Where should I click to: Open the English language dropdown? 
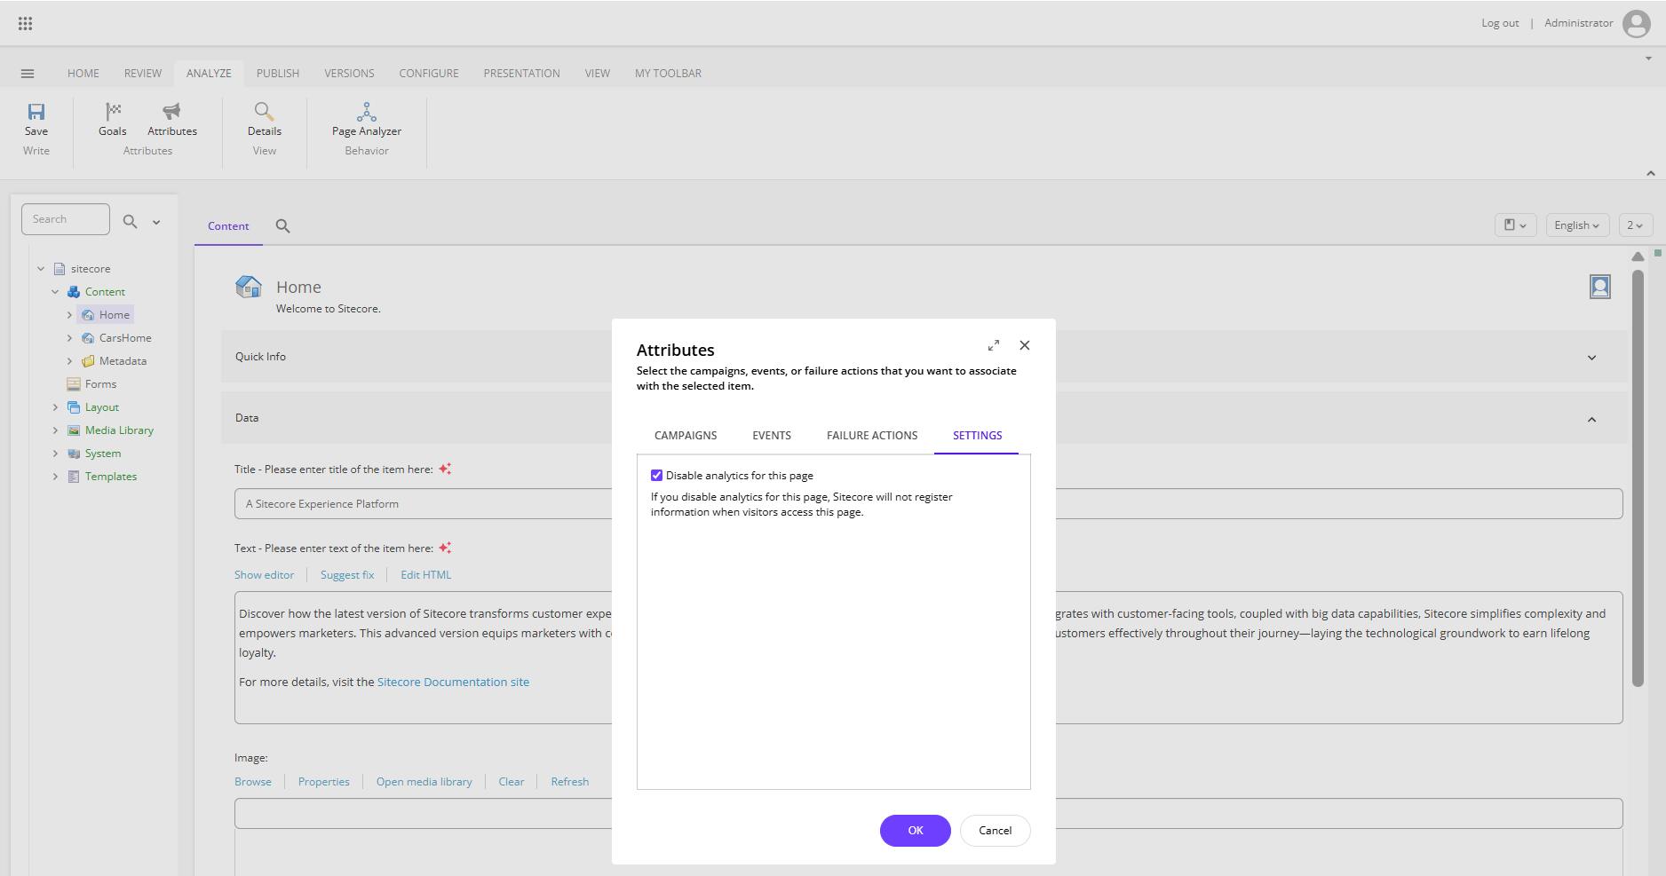(1577, 225)
